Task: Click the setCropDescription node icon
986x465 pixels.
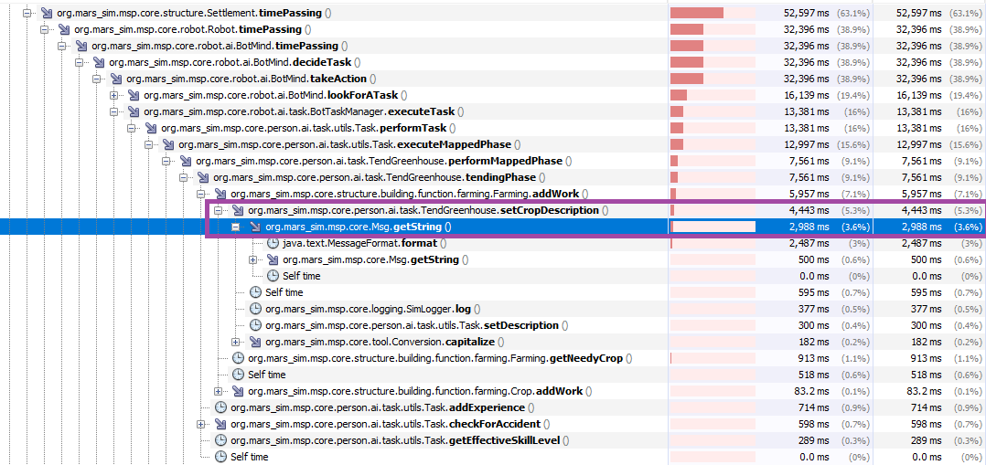Action: (238, 210)
